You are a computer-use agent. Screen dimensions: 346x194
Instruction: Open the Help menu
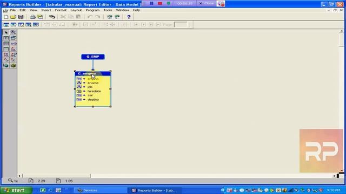pos(136,10)
